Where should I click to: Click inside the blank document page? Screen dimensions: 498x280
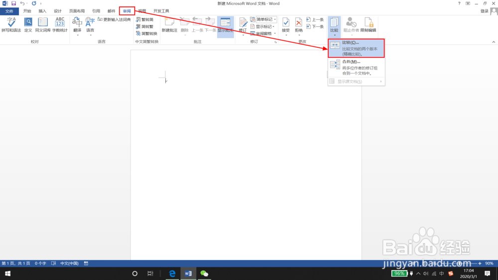coord(246,155)
